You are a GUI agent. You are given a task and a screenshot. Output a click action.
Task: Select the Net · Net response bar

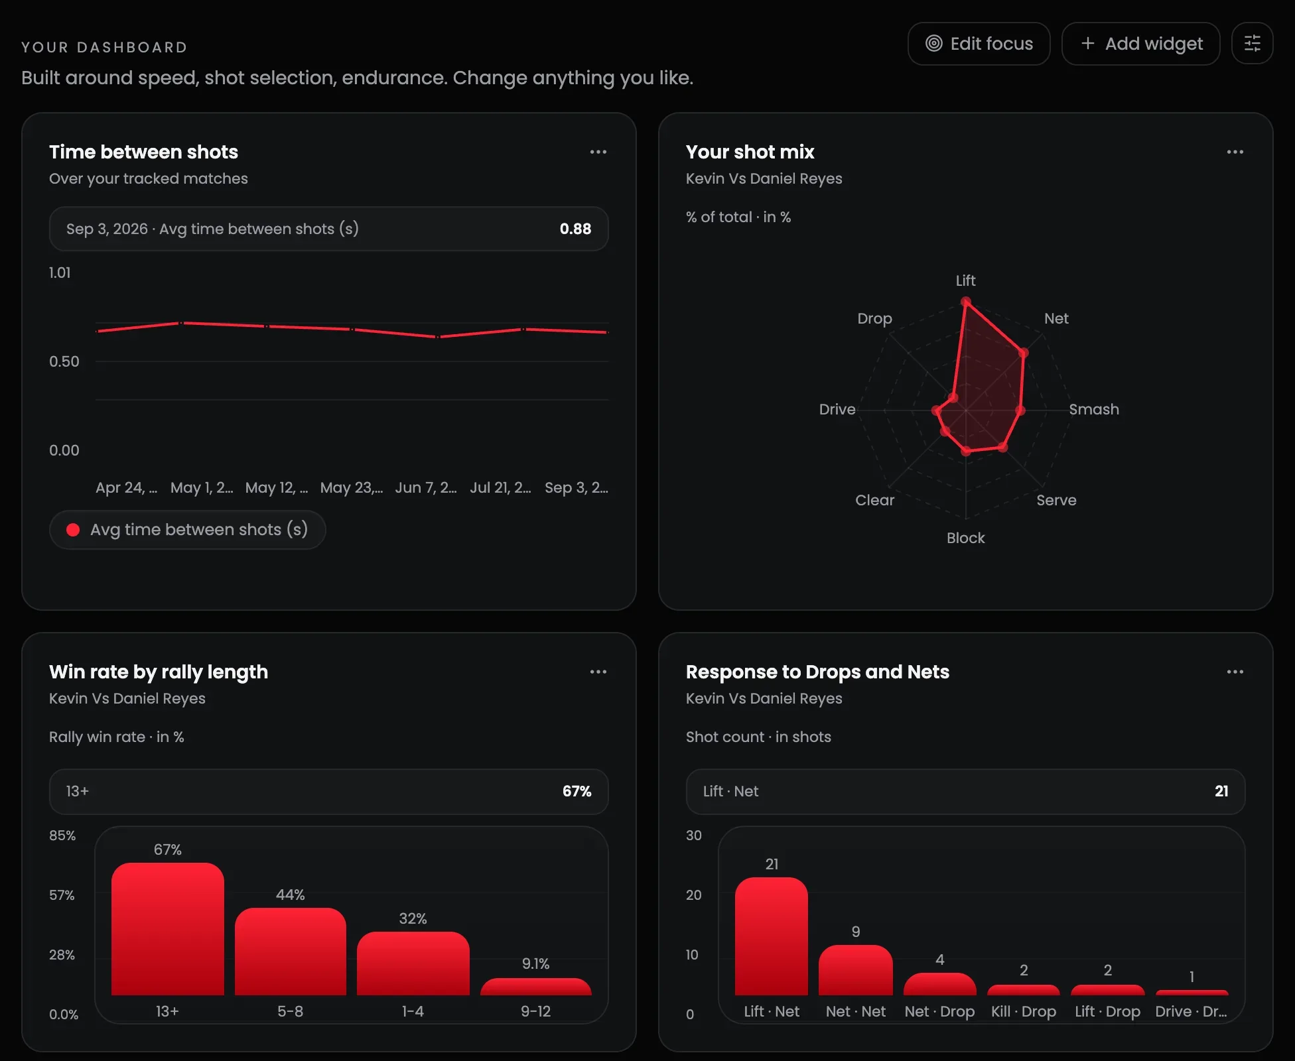click(x=855, y=969)
